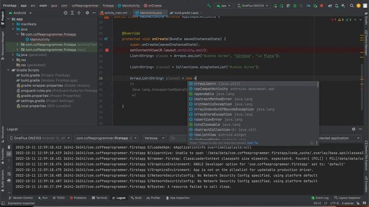369x207 pixels.
Task: Open the Verbose log level dropdown
Action: click(x=154, y=138)
